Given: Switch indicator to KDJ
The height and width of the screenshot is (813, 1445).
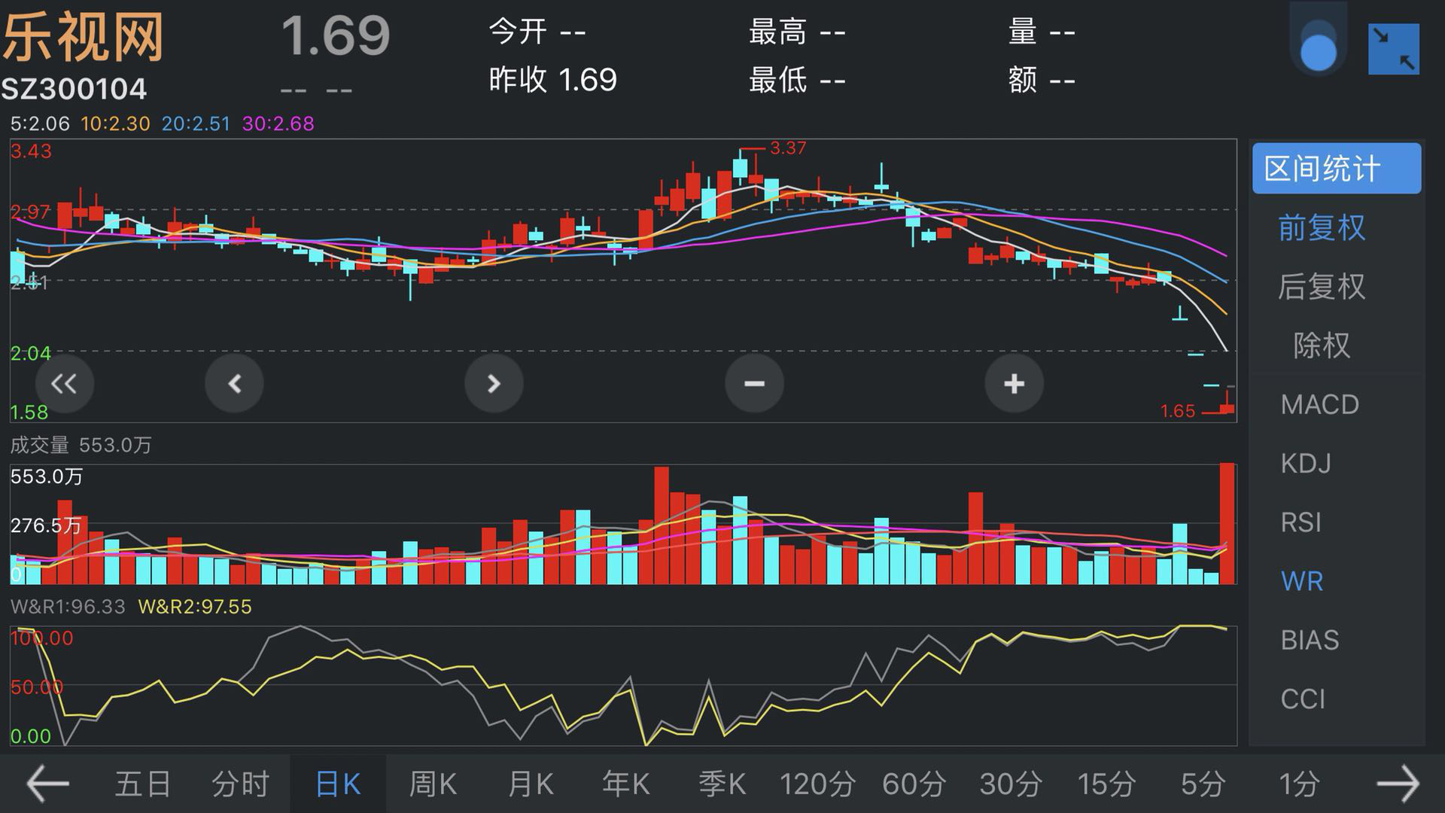Looking at the screenshot, I should [1306, 463].
